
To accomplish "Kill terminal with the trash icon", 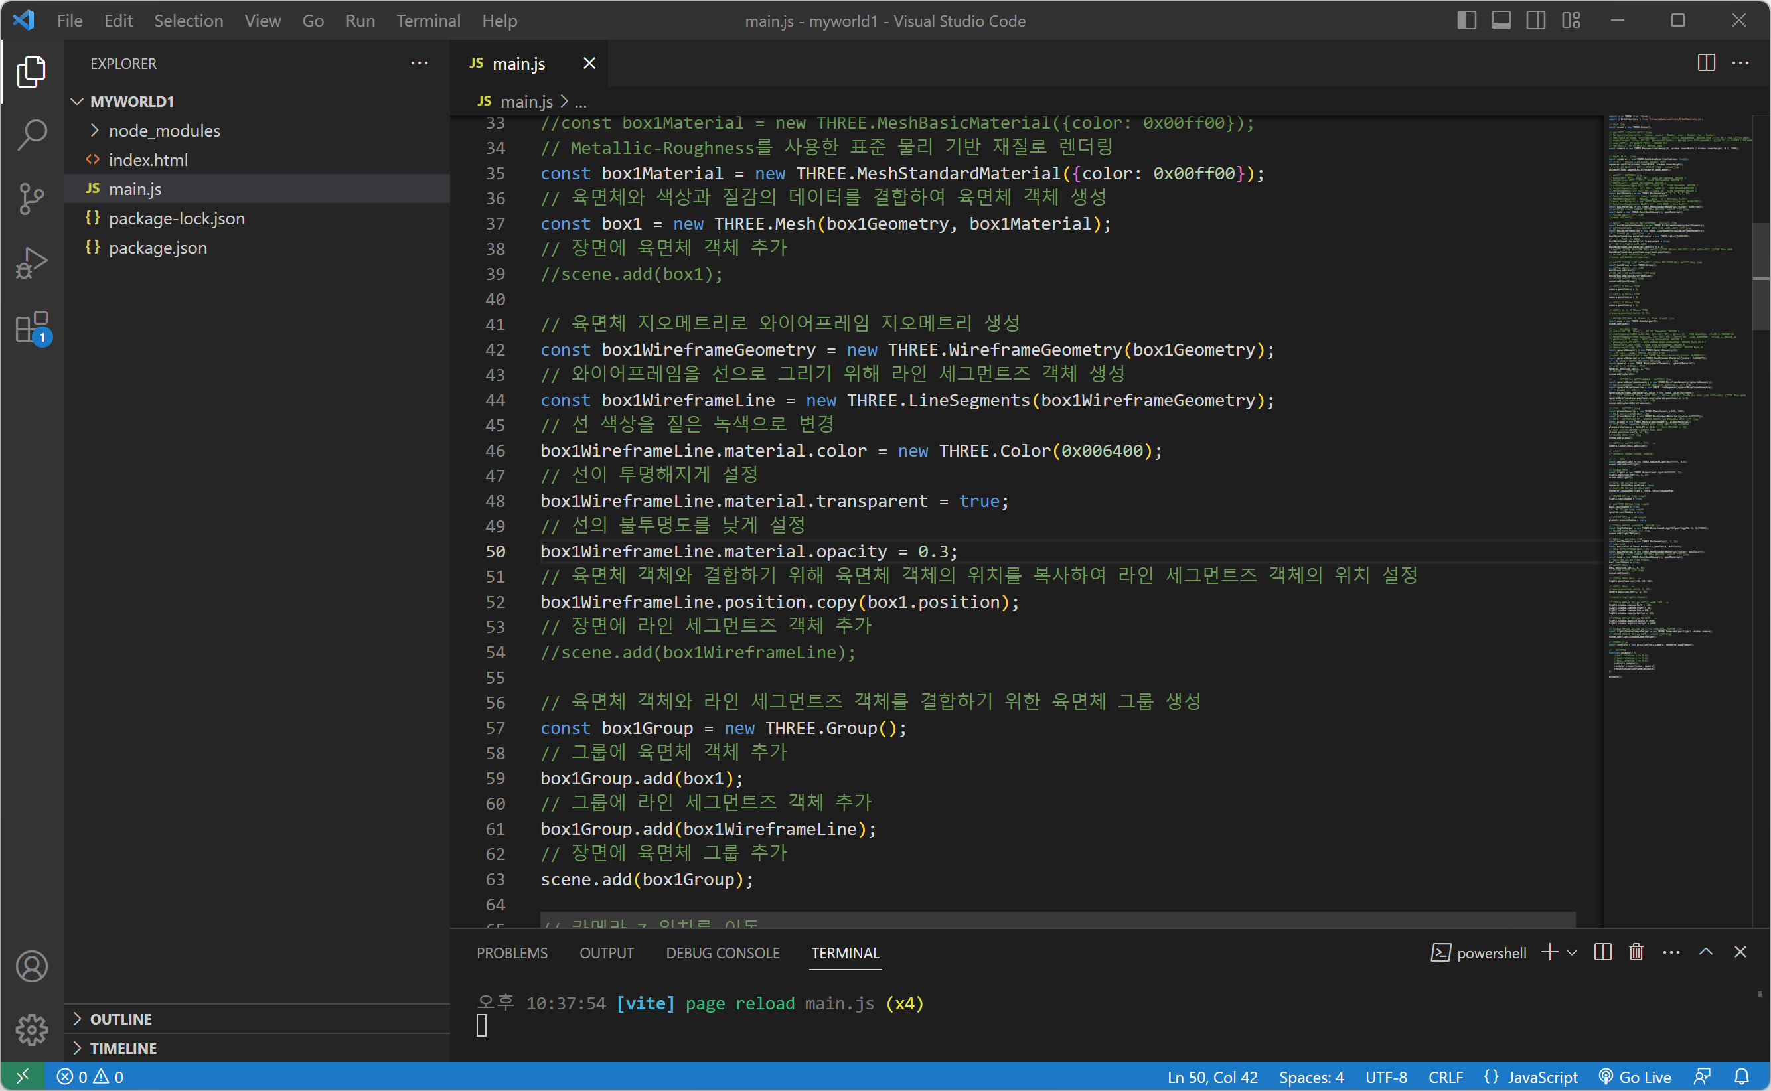I will coord(1636,952).
